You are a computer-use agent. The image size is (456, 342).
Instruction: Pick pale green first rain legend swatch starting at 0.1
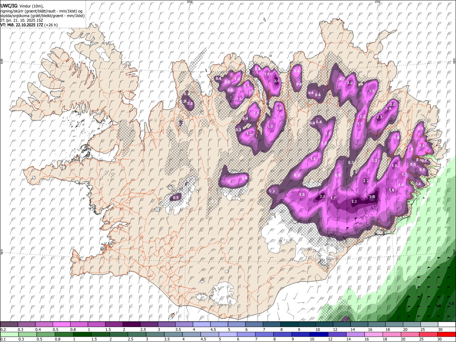click(9, 335)
